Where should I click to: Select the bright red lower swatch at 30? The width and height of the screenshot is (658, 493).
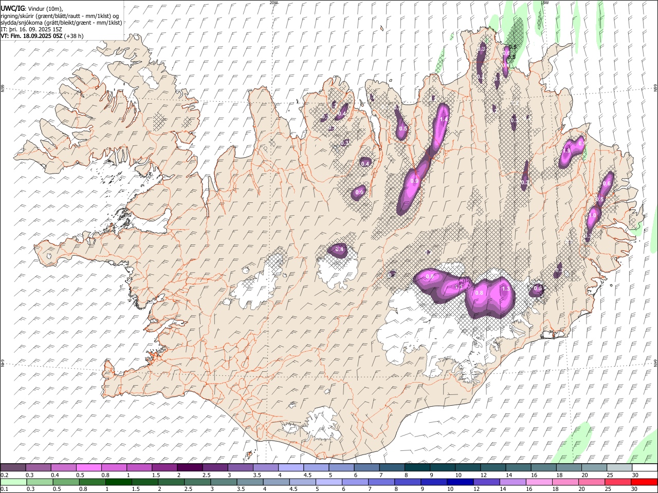644,482
